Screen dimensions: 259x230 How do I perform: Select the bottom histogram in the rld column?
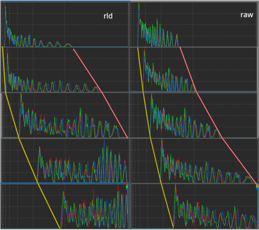click(65, 206)
